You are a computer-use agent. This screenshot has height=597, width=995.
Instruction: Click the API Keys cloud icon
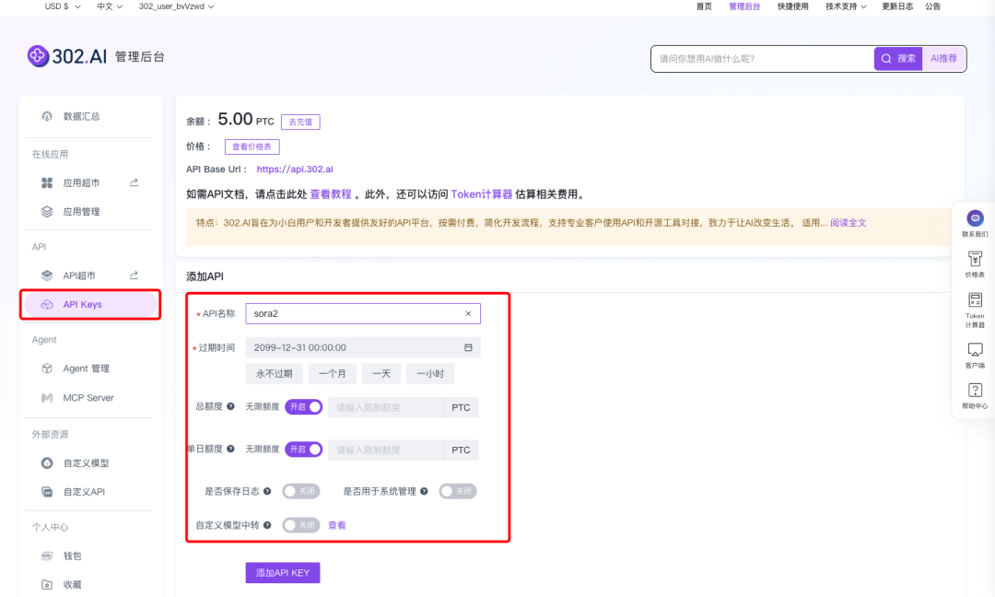pos(47,305)
